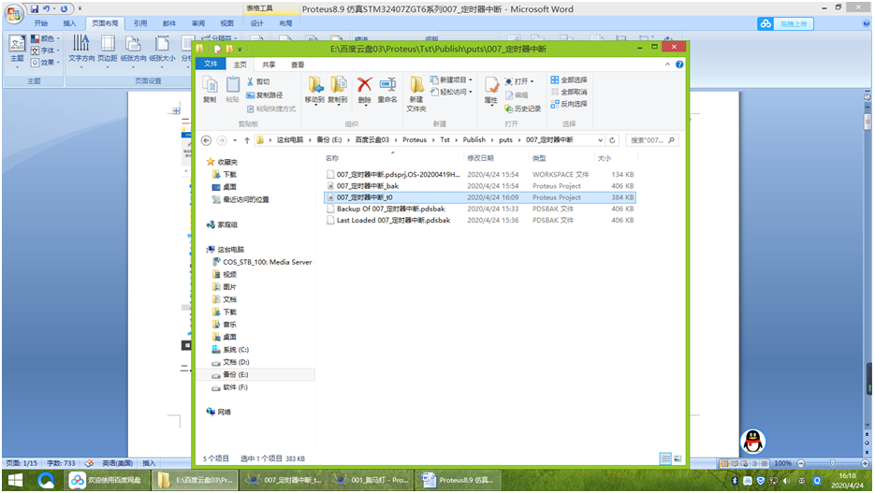This screenshot has height=493, width=875.
Task: Switch to Explorer Share (共享) tab
Action: [269, 65]
